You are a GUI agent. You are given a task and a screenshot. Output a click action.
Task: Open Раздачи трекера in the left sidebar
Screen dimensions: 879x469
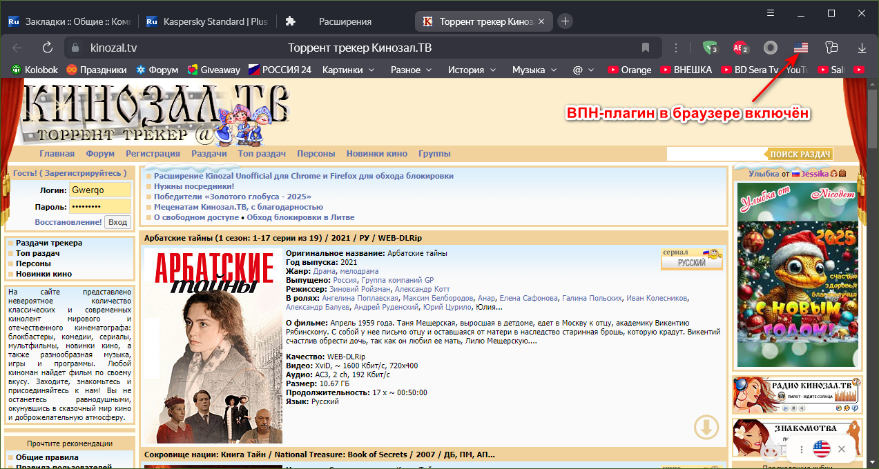(x=49, y=243)
